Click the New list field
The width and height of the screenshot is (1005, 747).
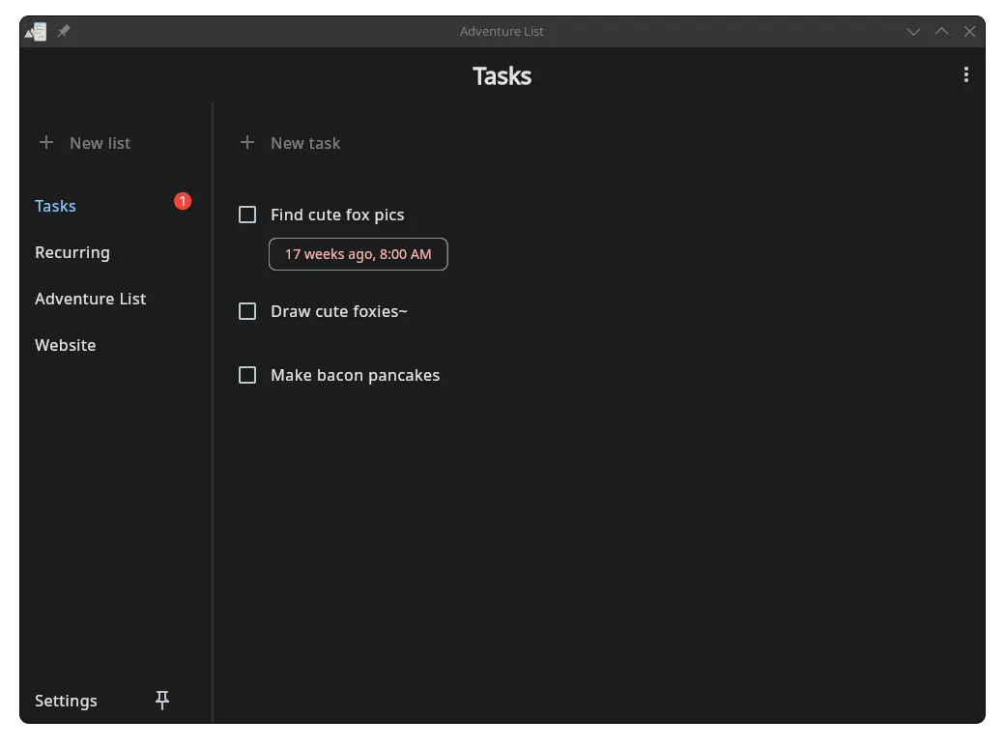point(100,143)
